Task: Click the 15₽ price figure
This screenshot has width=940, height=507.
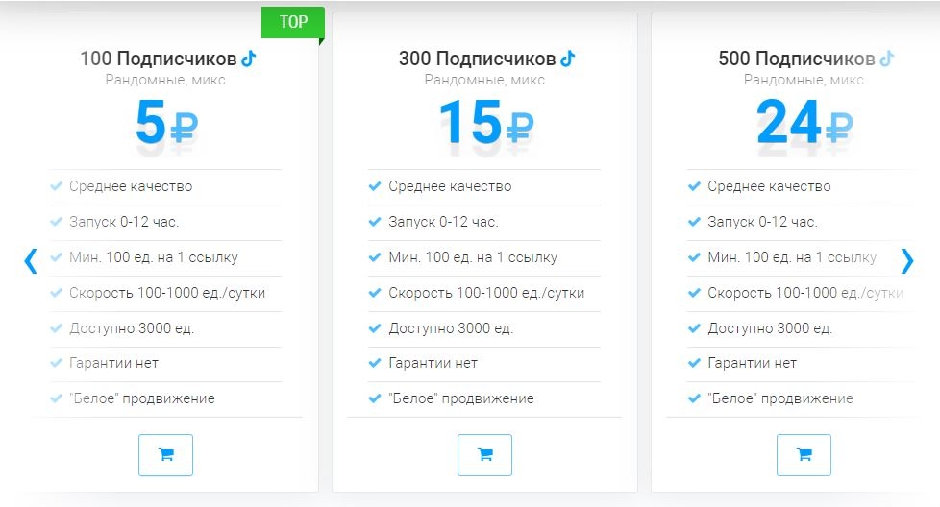Action: pyautogui.click(x=484, y=123)
